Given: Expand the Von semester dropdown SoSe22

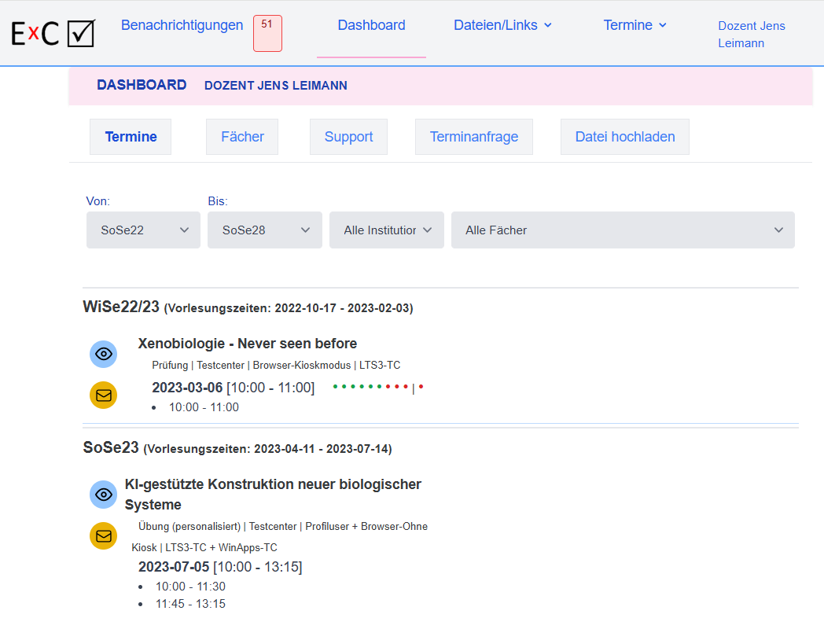Looking at the screenshot, I should [x=143, y=230].
